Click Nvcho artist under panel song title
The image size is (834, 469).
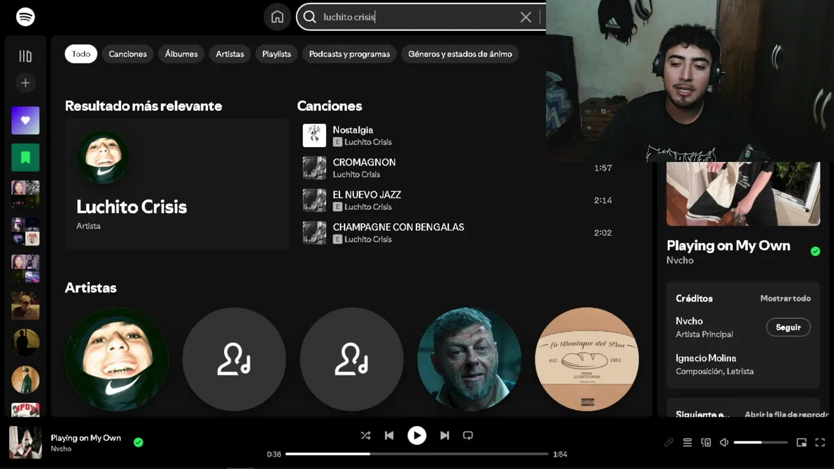680,261
